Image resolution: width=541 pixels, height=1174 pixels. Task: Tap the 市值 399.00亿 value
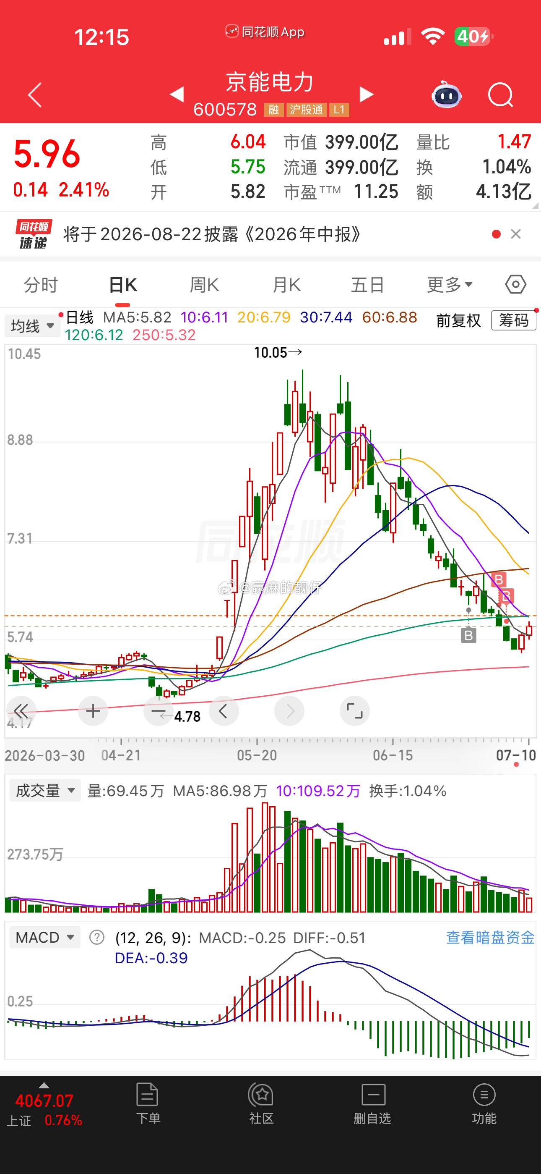(x=362, y=143)
